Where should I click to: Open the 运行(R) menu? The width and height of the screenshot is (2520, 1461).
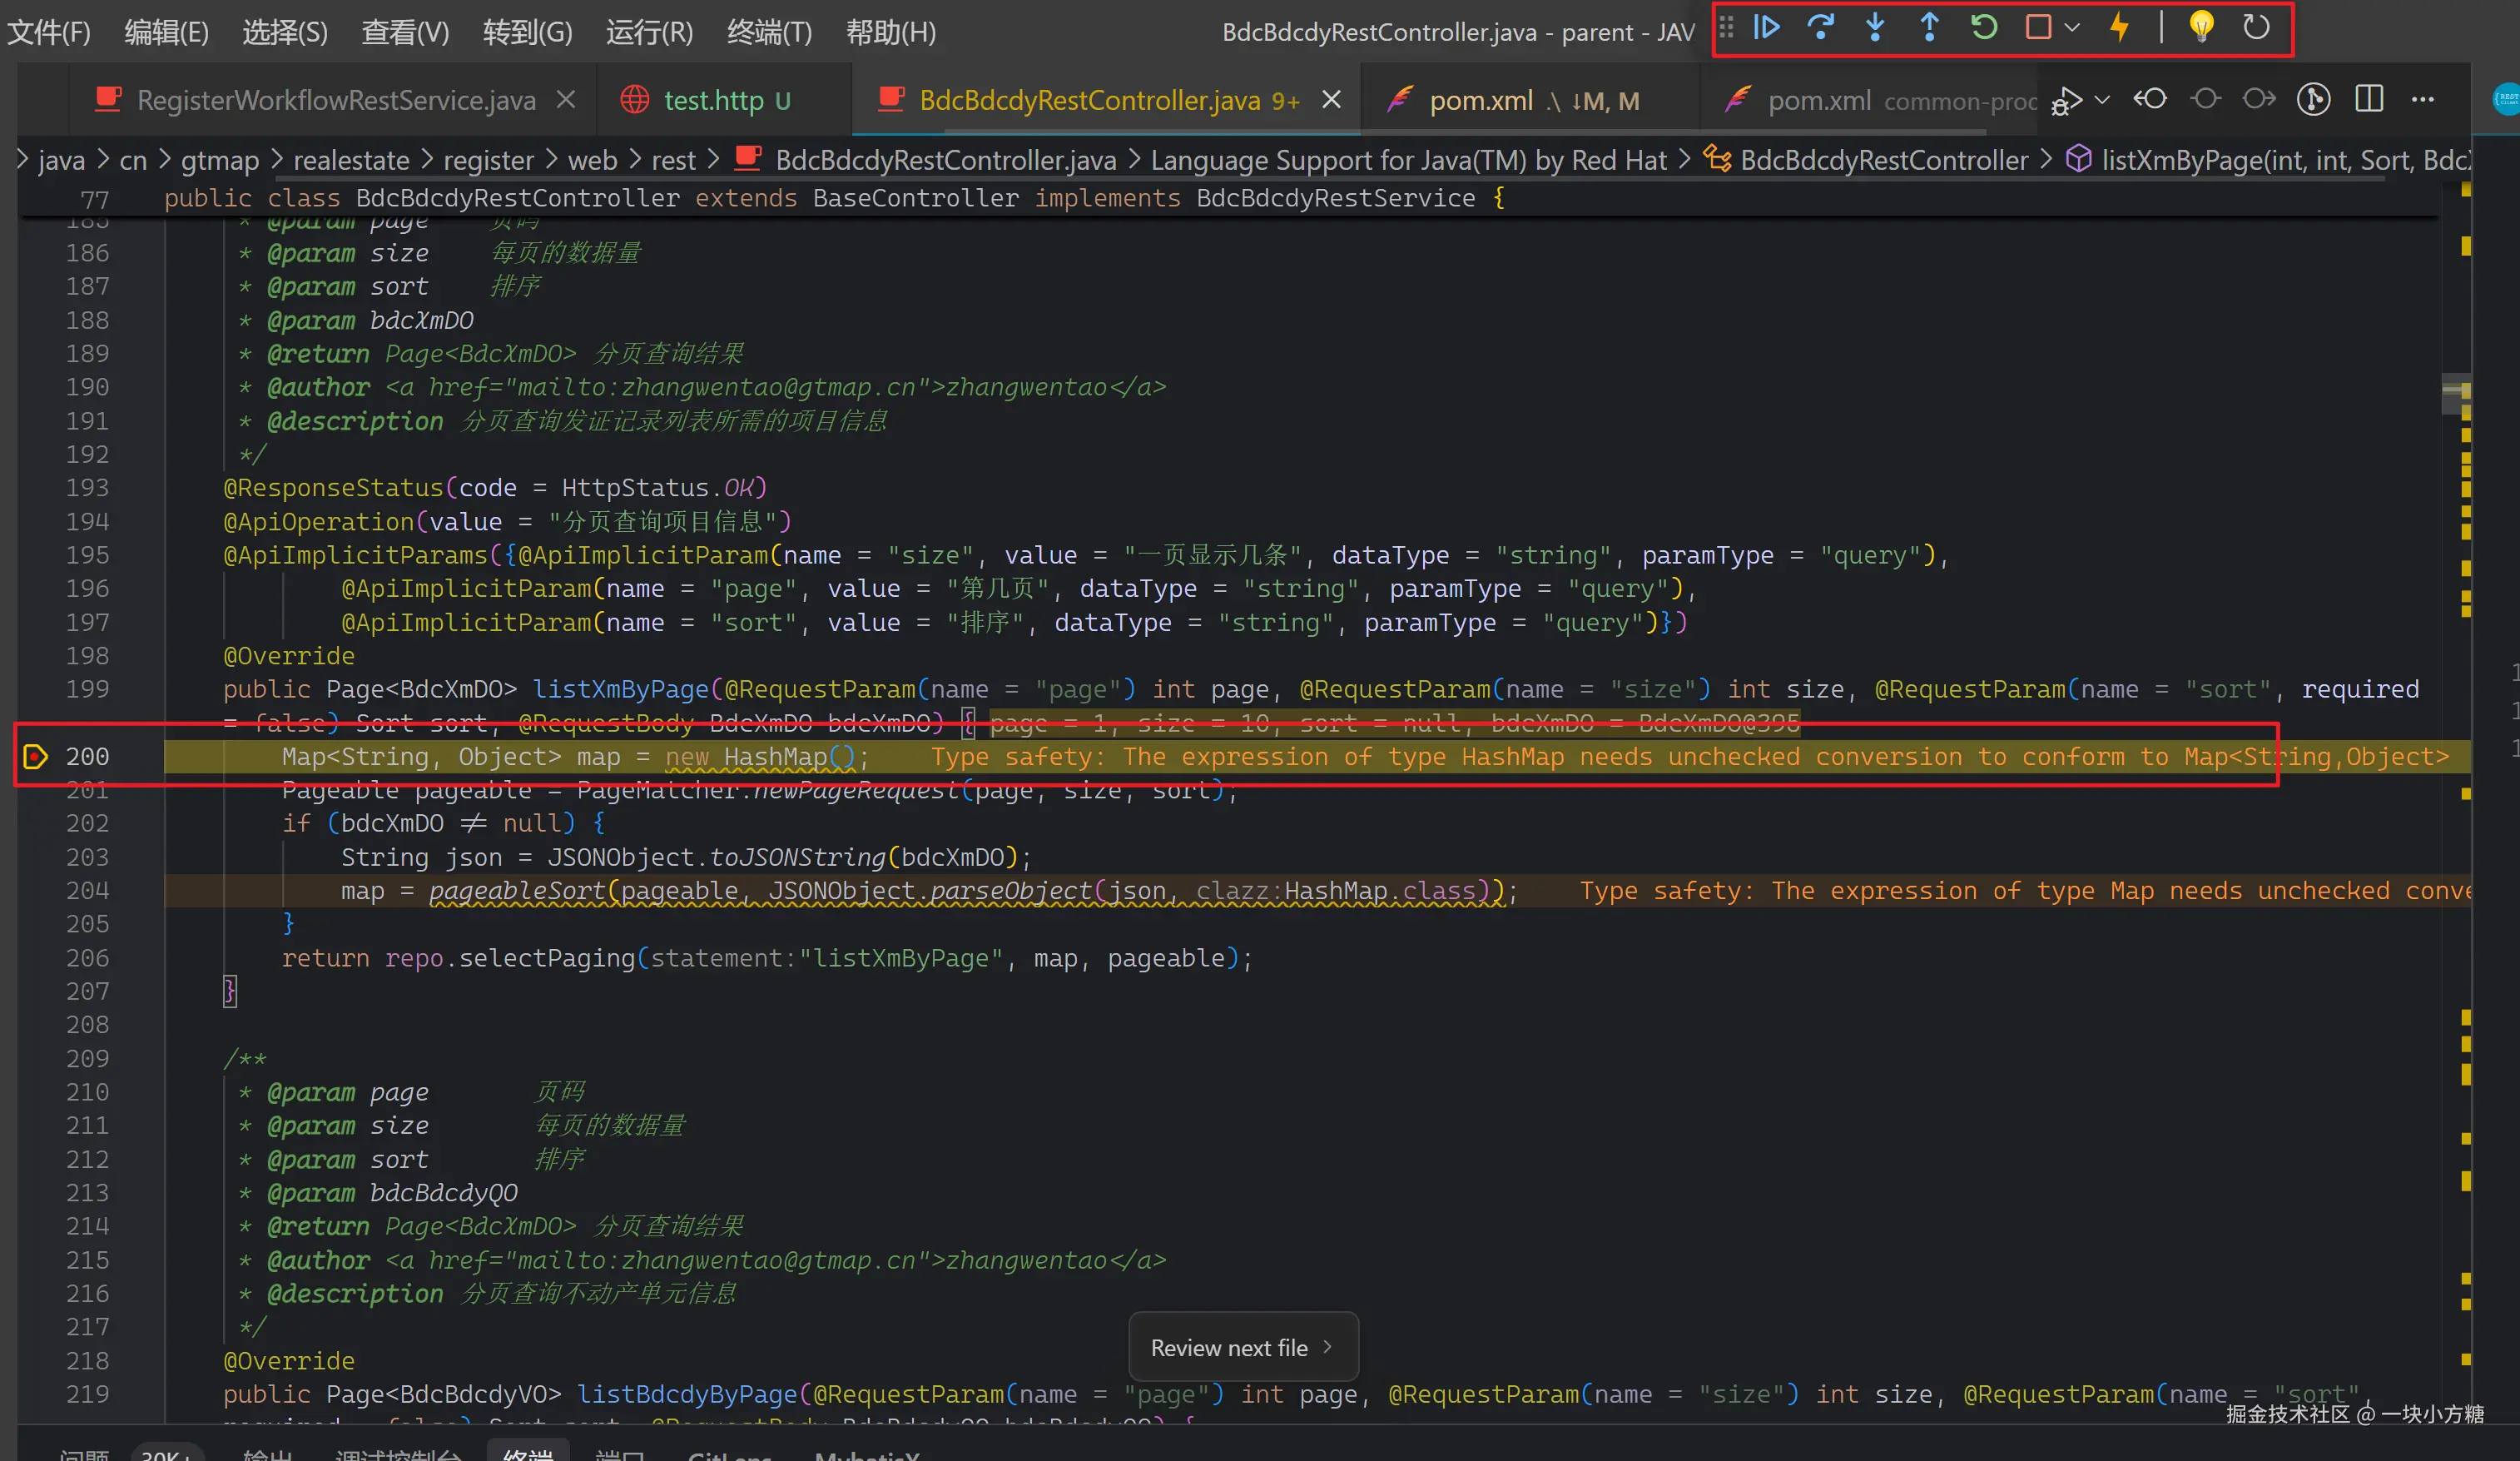tap(649, 32)
